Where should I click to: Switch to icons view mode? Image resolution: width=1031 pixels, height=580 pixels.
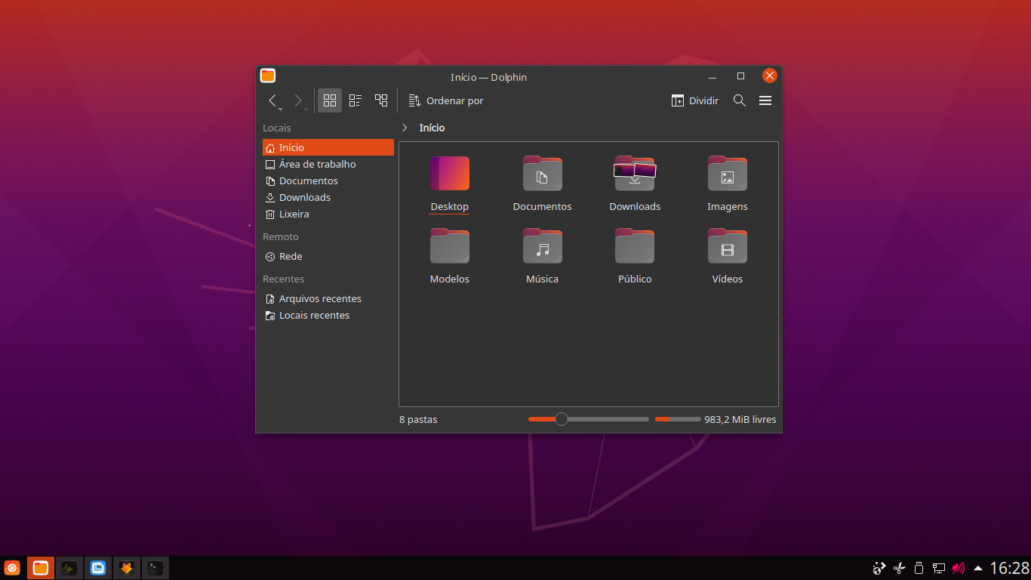[330, 100]
